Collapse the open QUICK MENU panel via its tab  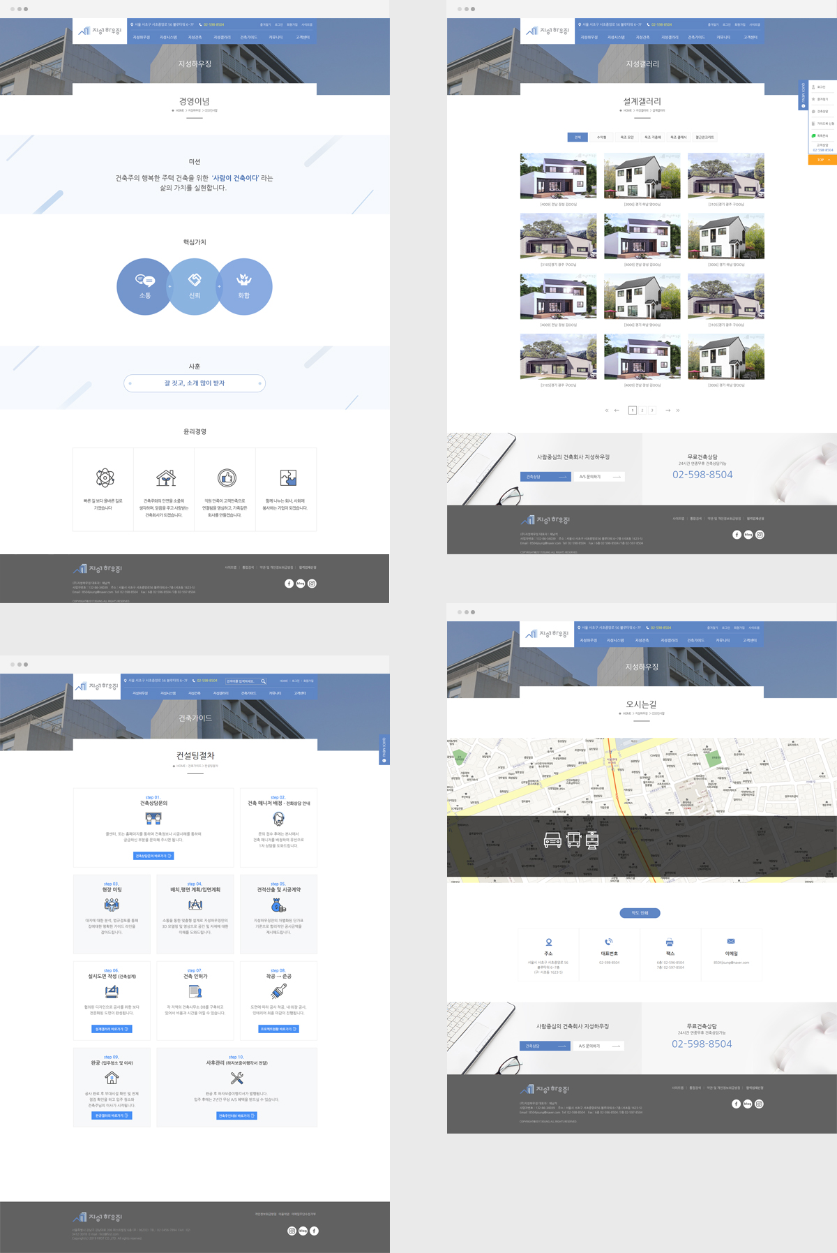[803, 95]
